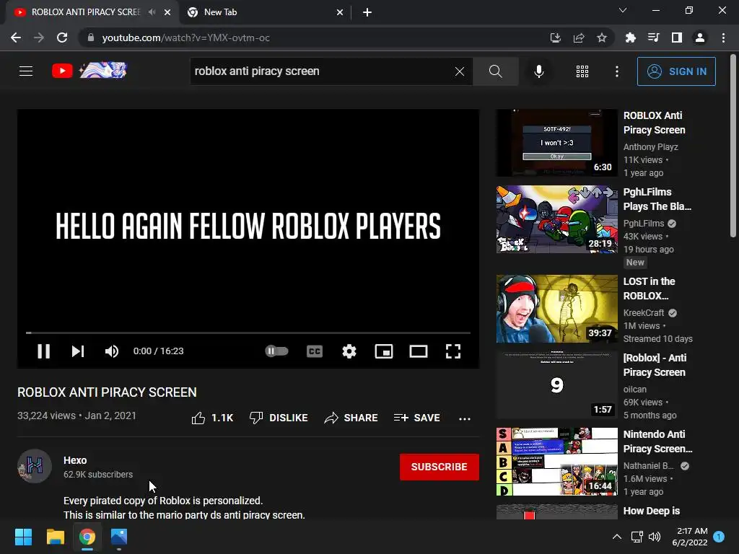Show hidden system tray icons
Image resolution: width=739 pixels, height=554 pixels.
(x=617, y=537)
